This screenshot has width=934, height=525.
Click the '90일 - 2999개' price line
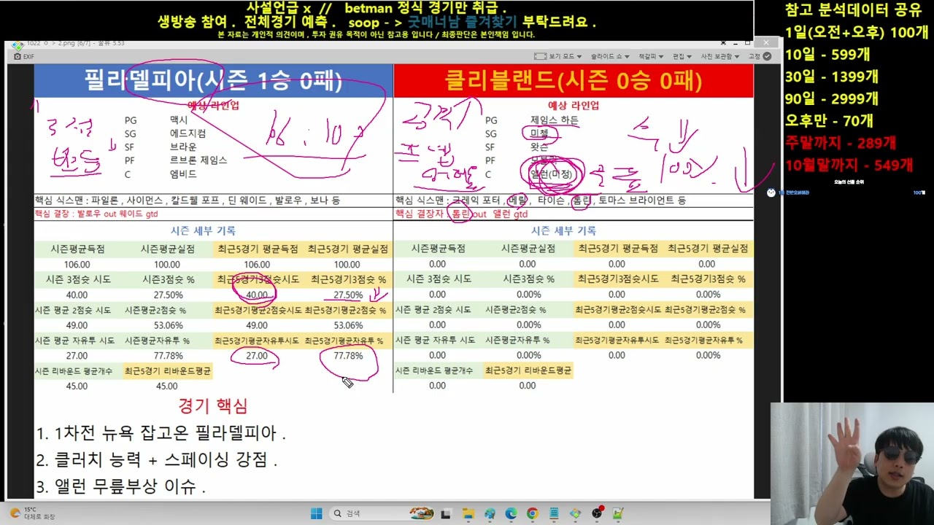pyautogui.click(x=832, y=99)
